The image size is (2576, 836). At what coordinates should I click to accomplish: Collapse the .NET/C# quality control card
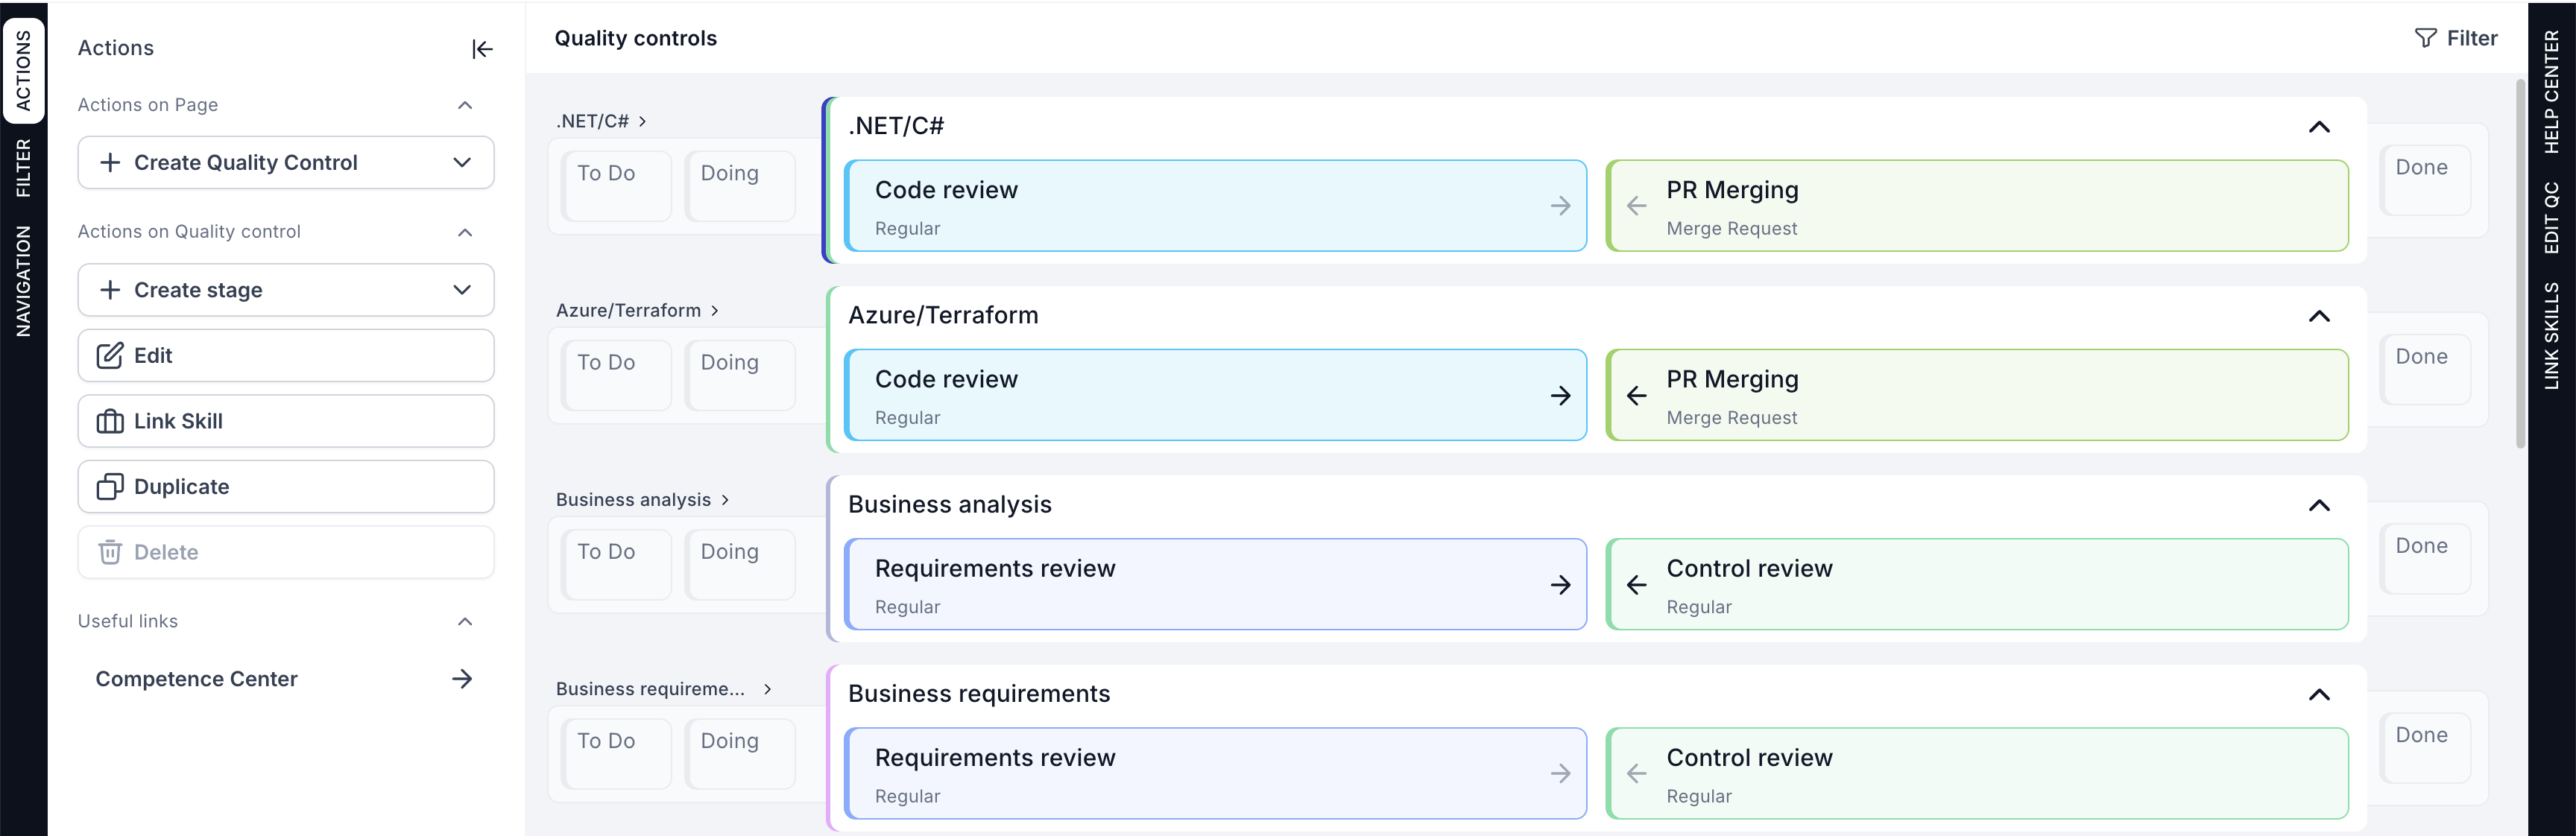[x=2318, y=127]
